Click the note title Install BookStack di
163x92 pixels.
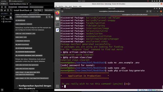[23, 10]
